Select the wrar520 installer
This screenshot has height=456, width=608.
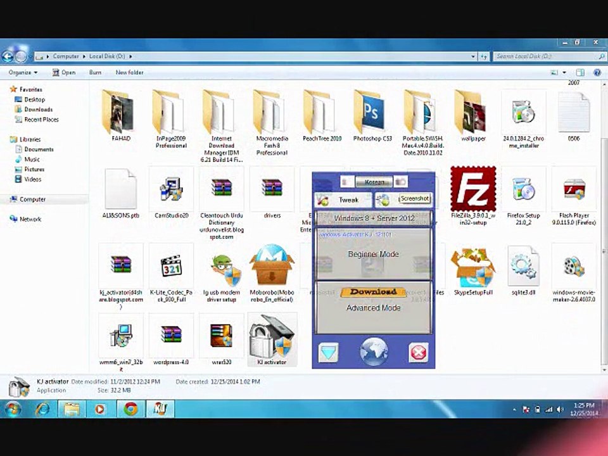tap(222, 340)
